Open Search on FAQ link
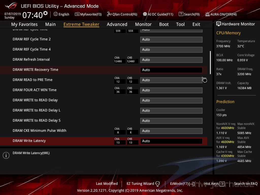260x195 pixels. coord(246,184)
